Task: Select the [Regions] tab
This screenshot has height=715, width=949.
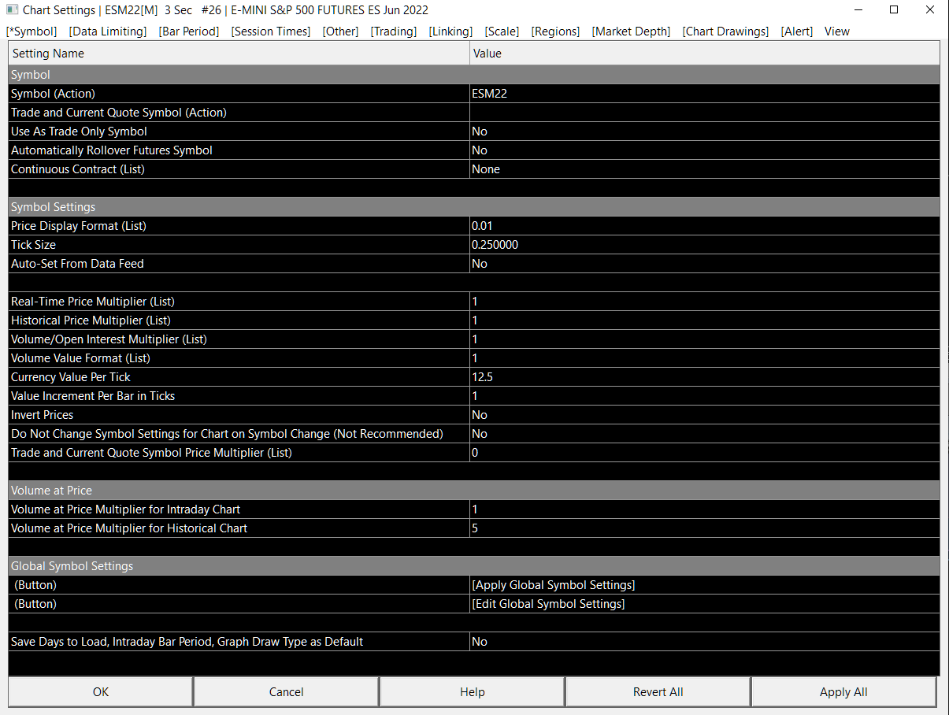Action: 555,31
